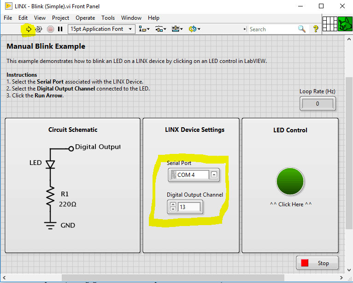Increment the Digital Output Channel stepper

point(173,204)
